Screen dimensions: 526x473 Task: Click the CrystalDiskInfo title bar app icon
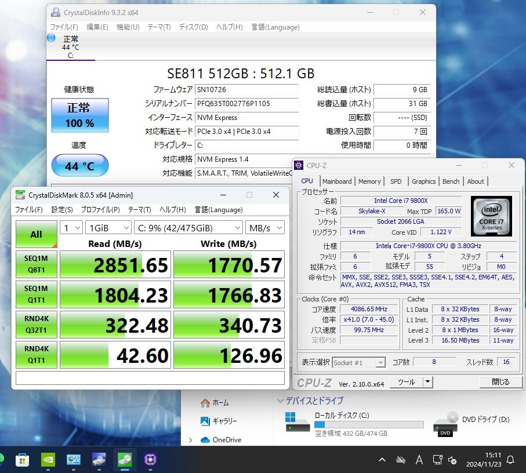pos(55,12)
